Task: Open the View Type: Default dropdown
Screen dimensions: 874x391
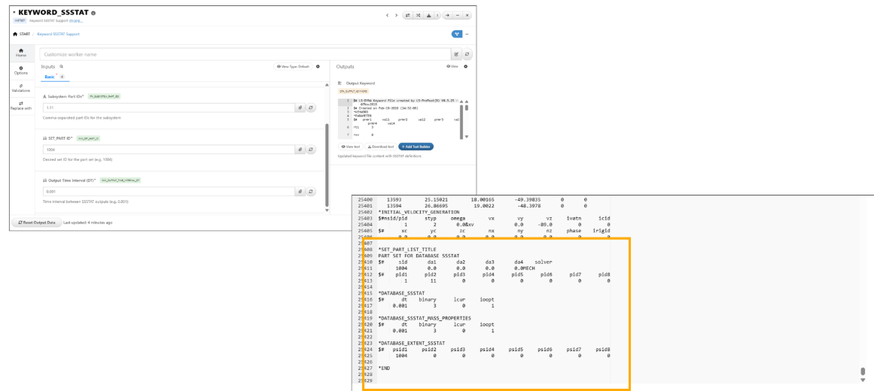Action: (293, 67)
